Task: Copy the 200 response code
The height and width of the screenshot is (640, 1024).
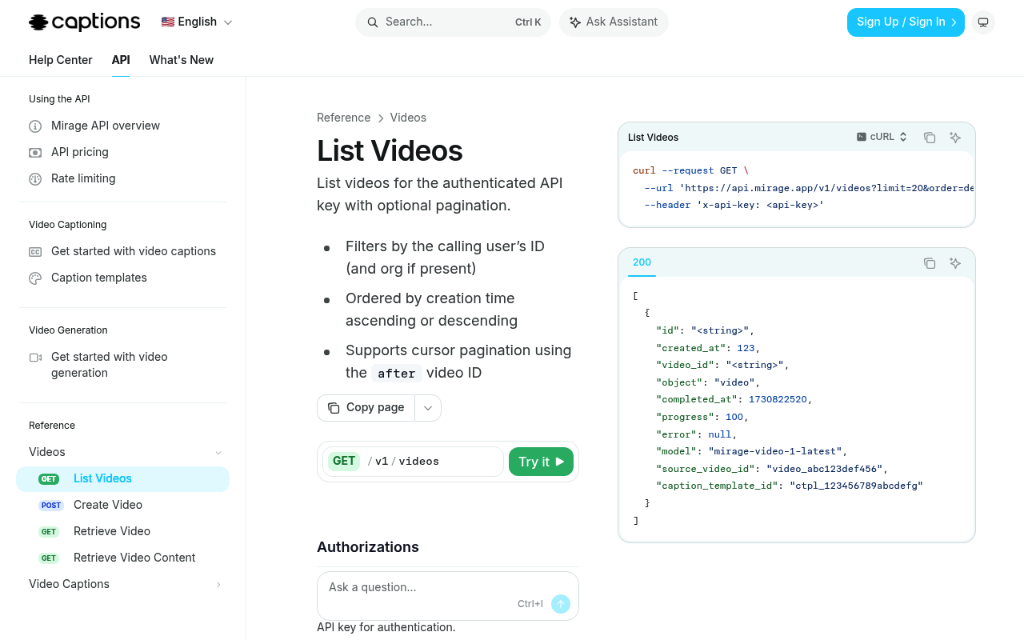Action: point(930,263)
